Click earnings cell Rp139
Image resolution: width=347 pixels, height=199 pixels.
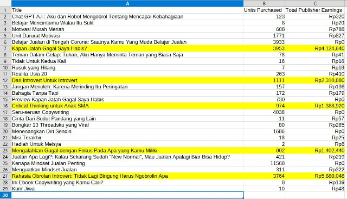pos(316,182)
